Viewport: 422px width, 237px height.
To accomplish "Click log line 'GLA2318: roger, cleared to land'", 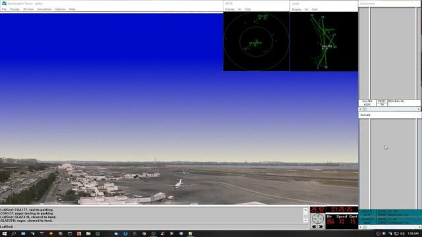I will coord(26,221).
